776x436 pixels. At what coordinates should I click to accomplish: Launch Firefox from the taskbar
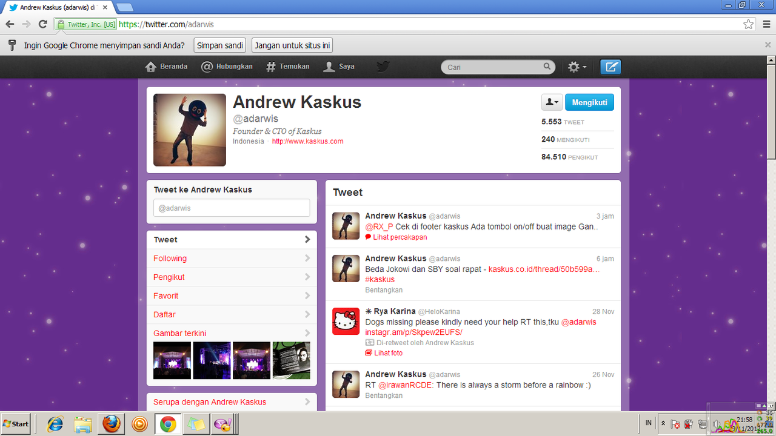click(x=111, y=424)
